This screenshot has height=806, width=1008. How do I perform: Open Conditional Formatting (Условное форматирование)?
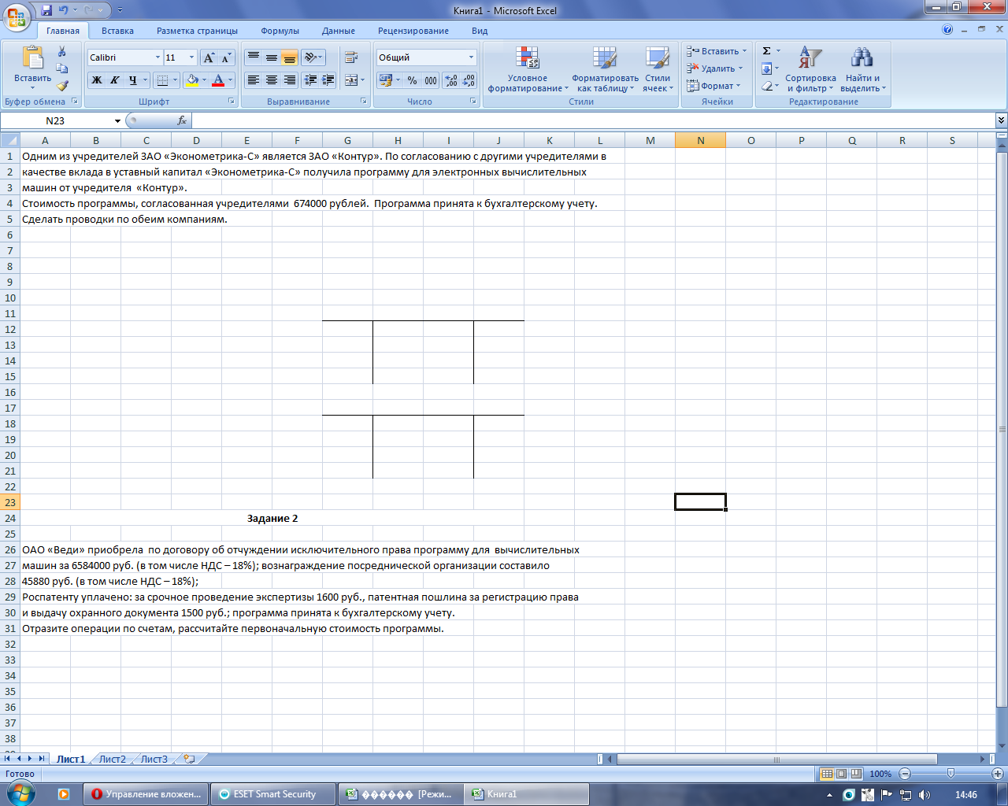coord(527,70)
